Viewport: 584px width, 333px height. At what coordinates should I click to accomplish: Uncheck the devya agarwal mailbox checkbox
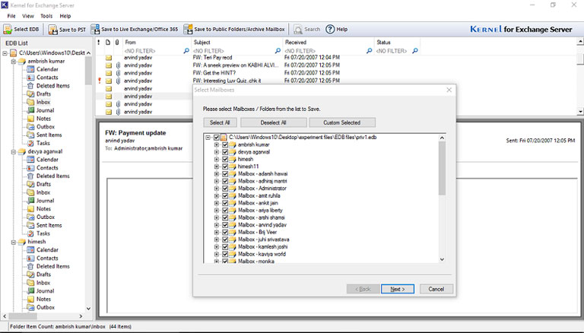(225, 152)
